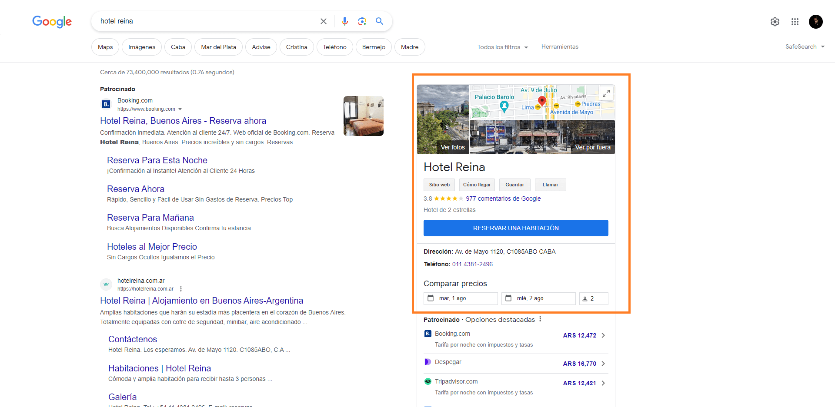Click the profile avatar picture
Image resolution: width=835 pixels, height=407 pixels.
(816, 21)
